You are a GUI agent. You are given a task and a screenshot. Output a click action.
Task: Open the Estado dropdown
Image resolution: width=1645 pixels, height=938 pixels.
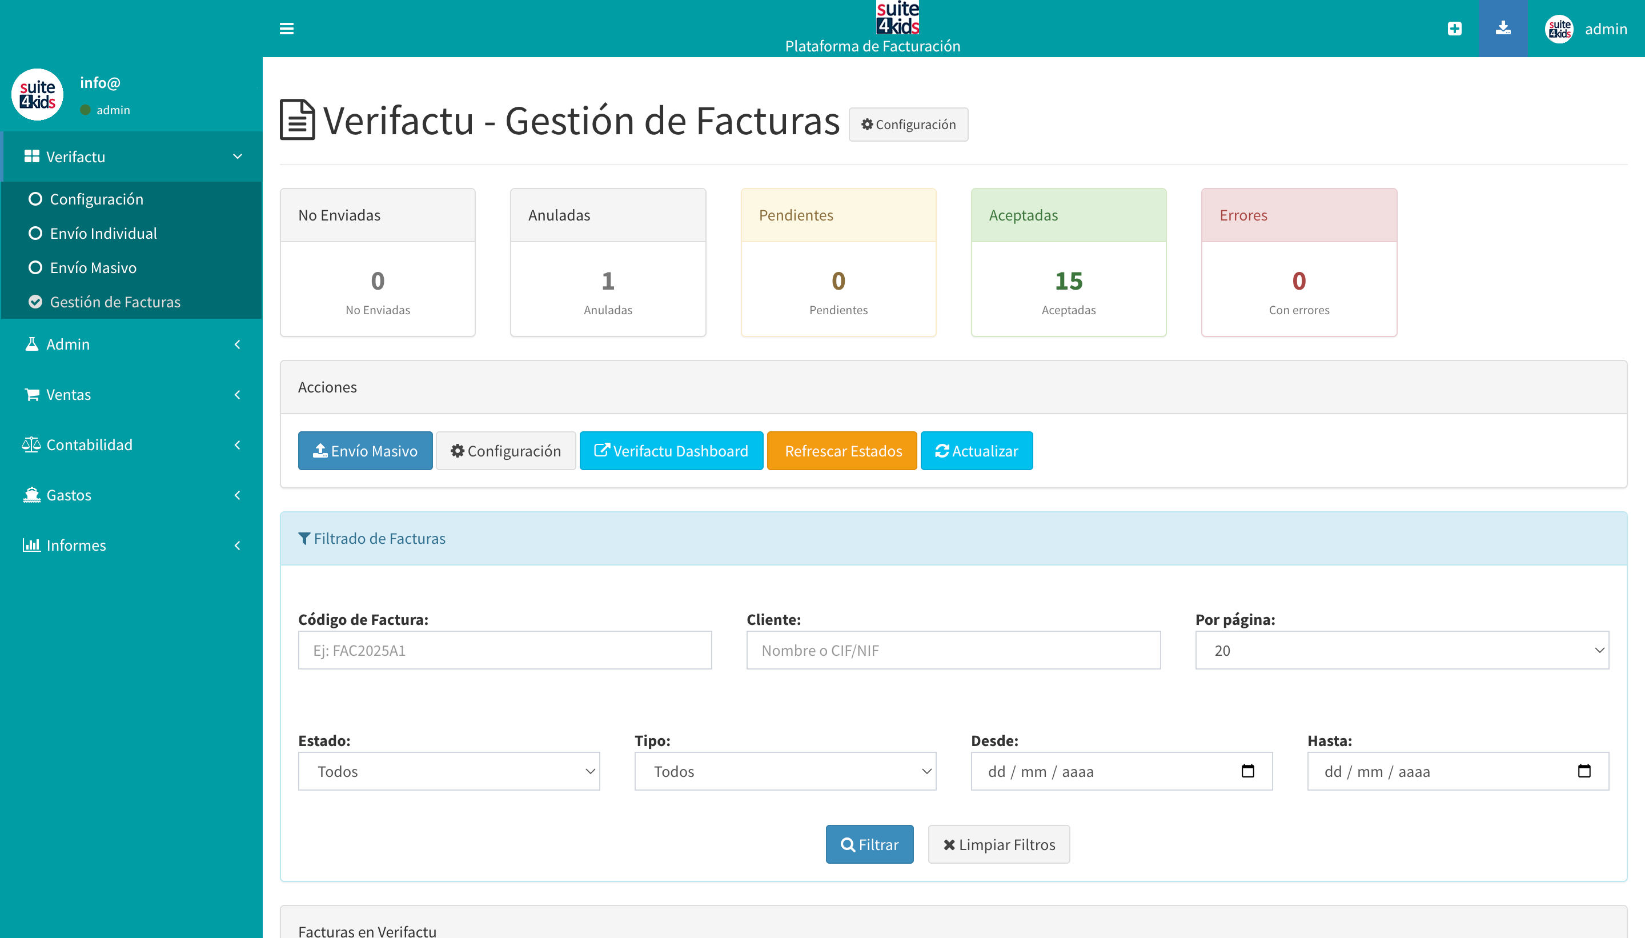(448, 771)
